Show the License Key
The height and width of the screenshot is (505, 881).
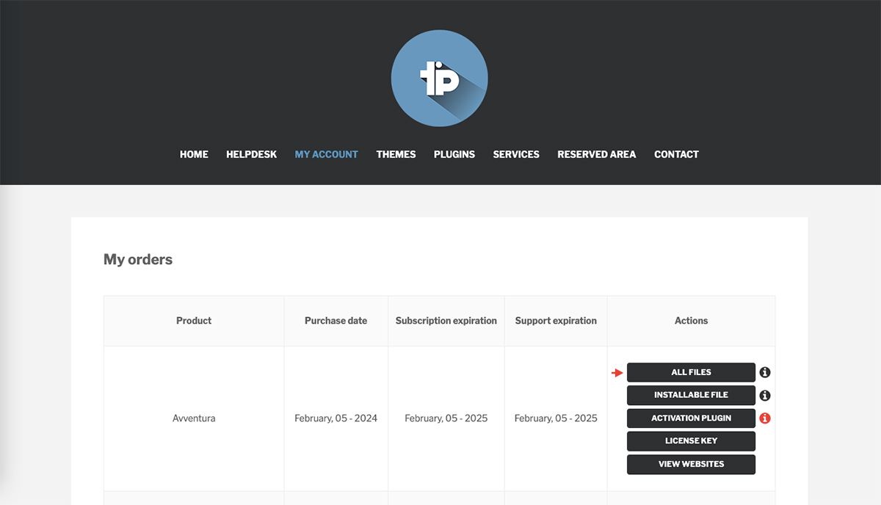coord(691,441)
